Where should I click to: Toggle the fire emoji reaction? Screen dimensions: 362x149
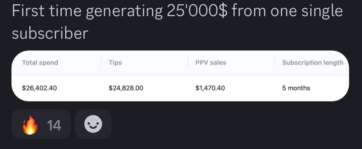(x=30, y=125)
